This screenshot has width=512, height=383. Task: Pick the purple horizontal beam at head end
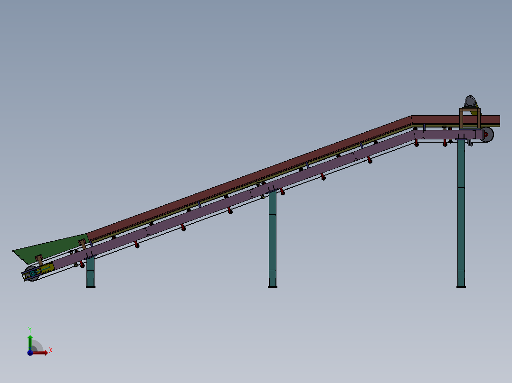(442, 135)
